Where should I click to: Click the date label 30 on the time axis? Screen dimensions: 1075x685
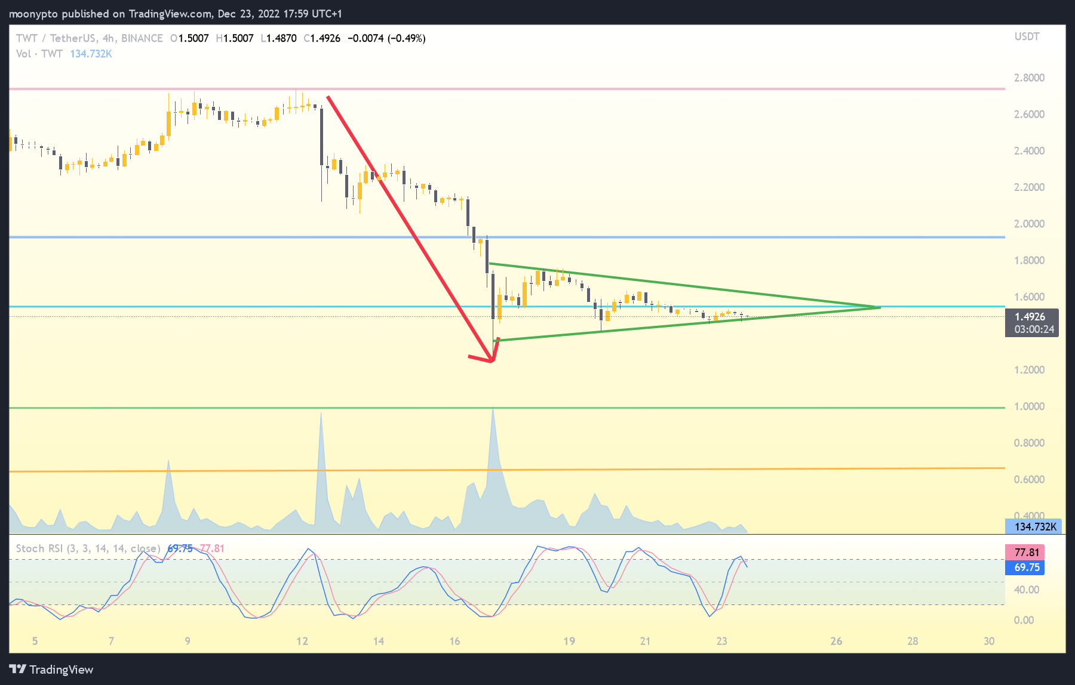989,641
